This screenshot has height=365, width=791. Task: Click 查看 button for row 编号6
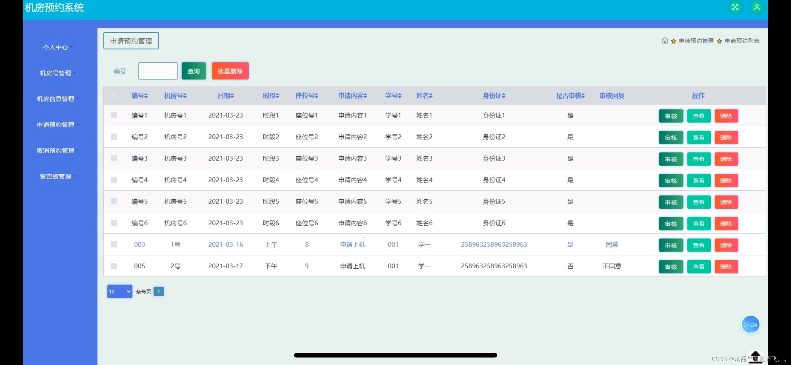click(699, 224)
